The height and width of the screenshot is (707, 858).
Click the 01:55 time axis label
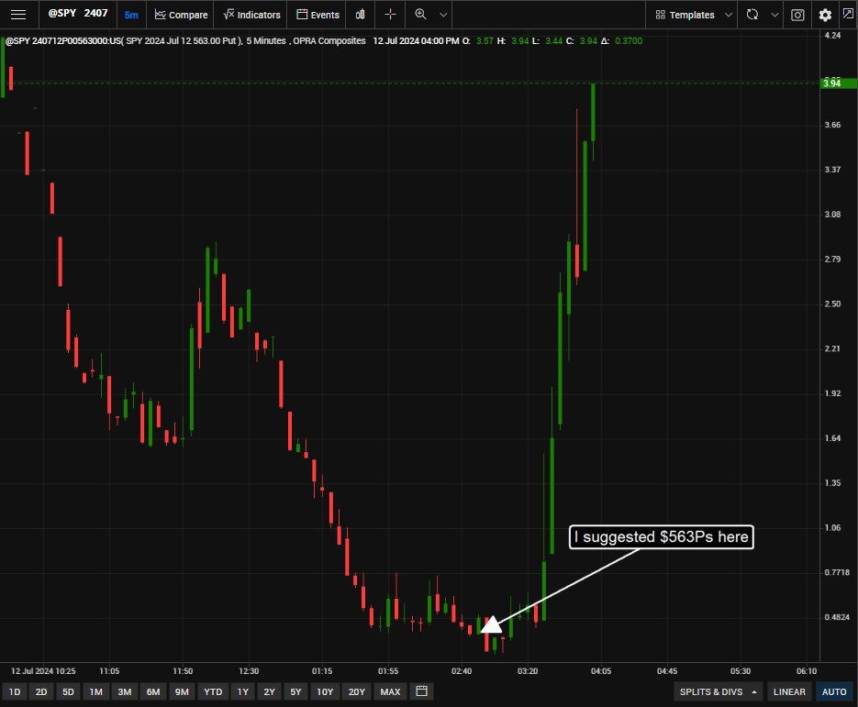coord(388,671)
